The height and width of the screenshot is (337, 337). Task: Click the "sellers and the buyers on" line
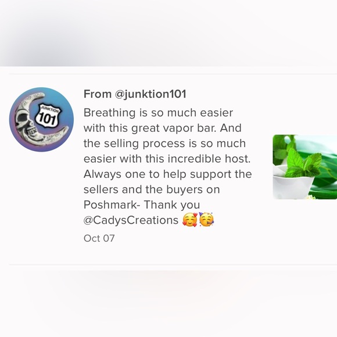(152, 189)
